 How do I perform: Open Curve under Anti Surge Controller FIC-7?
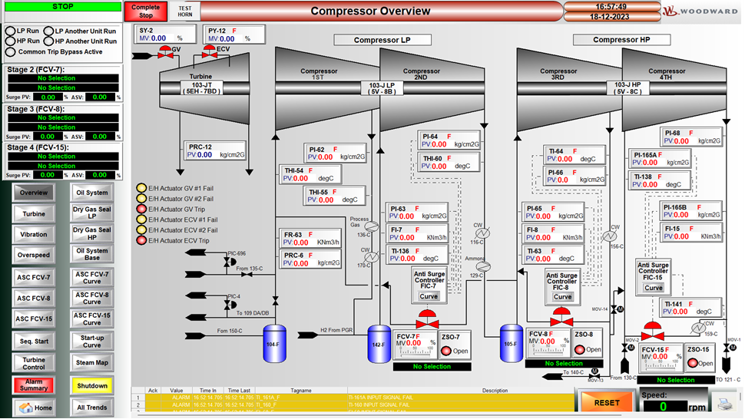(x=429, y=296)
